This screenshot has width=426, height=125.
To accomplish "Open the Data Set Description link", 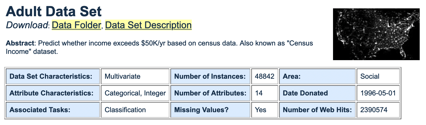I will [148, 25].
